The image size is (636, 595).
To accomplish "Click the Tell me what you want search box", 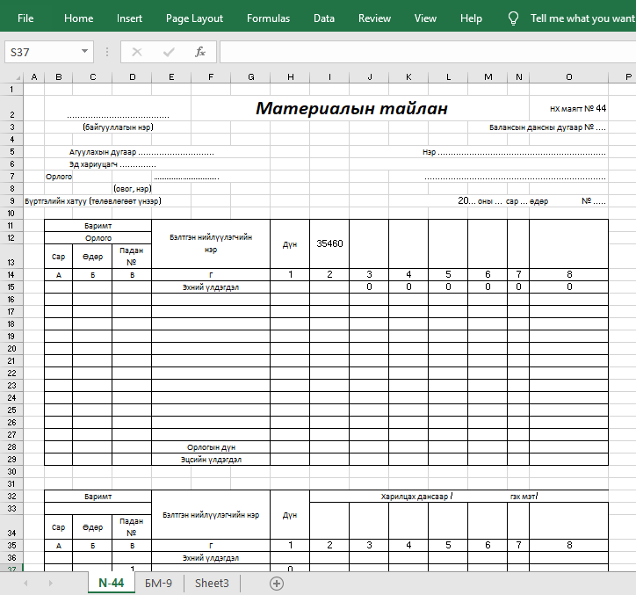I will click(x=582, y=18).
